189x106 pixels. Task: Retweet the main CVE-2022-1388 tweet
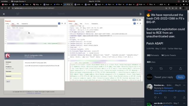click(x=161, y=68)
